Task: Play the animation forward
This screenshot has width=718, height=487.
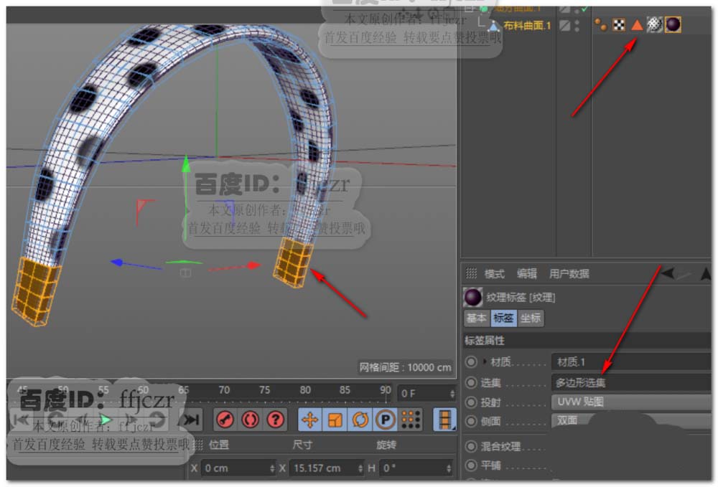Action: [x=106, y=420]
